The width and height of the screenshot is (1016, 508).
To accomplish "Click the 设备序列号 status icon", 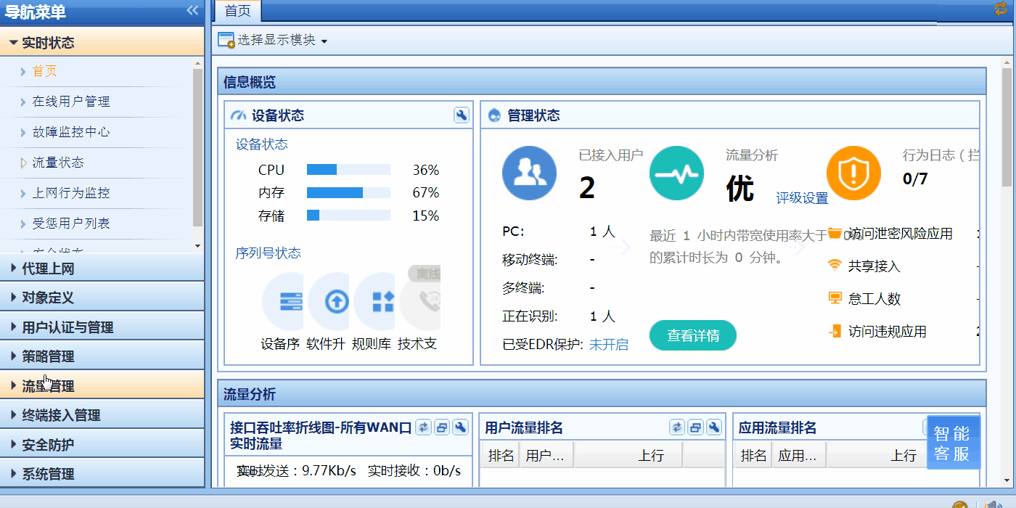I will 282,301.
